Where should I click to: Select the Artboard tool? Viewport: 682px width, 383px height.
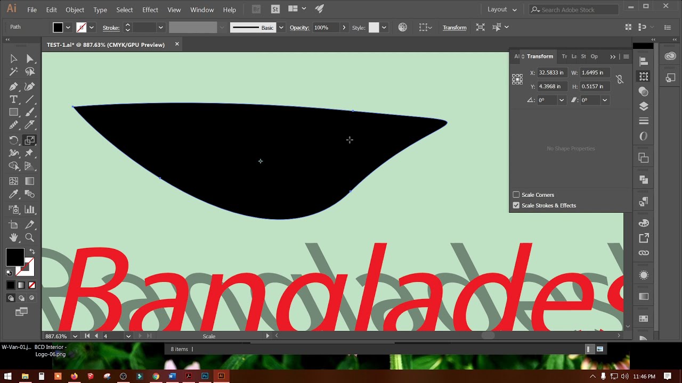tap(14, 225)
